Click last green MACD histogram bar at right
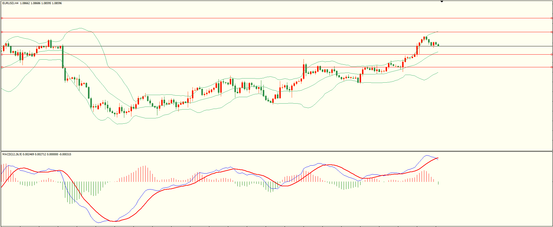This screenshot has width=553, height=227. [438, 183]
